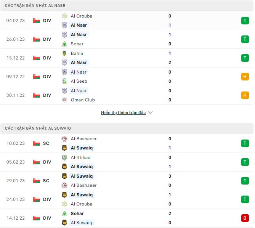Click the DIV league label on 05.02.23 row
Screen dimensions: 255x228
pos(47,162)
